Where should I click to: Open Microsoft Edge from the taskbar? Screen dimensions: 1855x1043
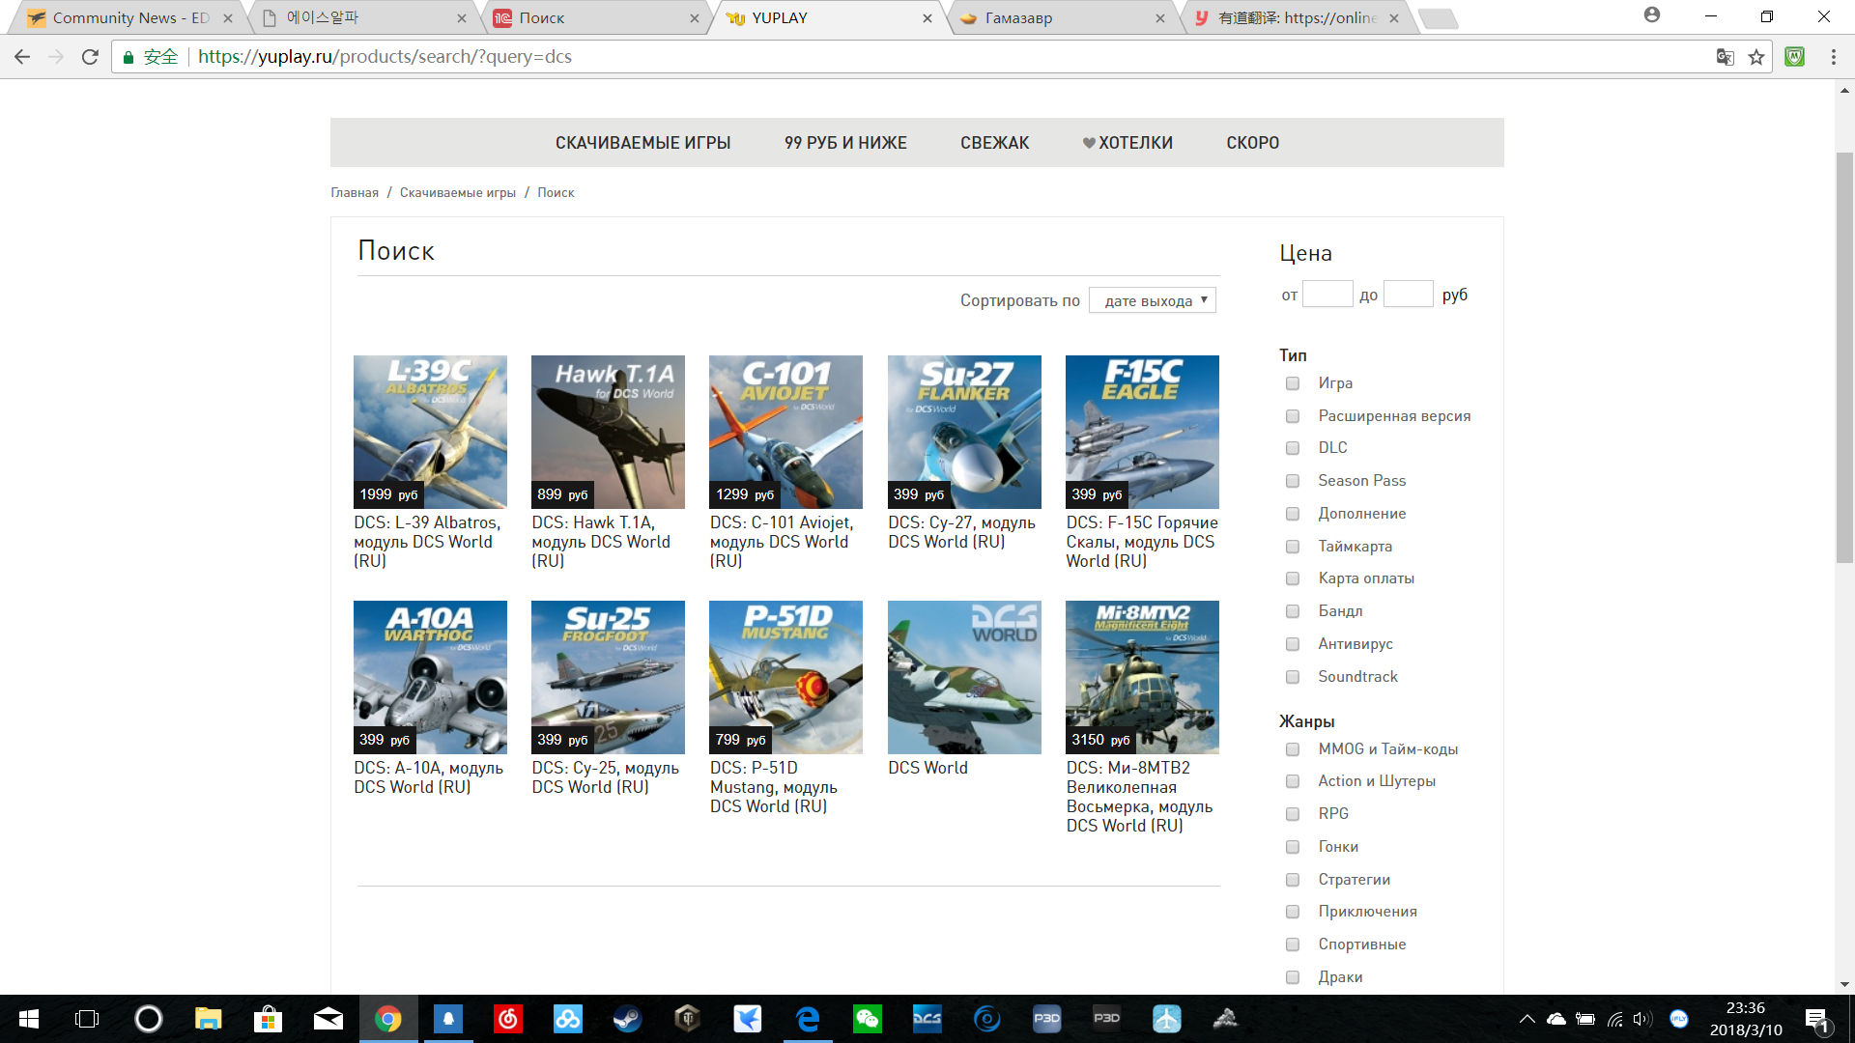(x=807, y=1018)
